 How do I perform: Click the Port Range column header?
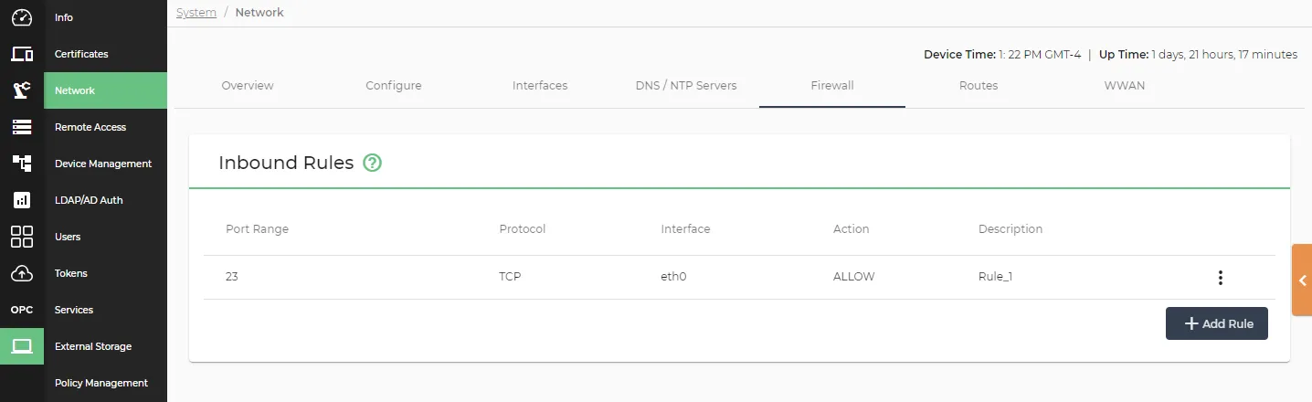[257, 229]
